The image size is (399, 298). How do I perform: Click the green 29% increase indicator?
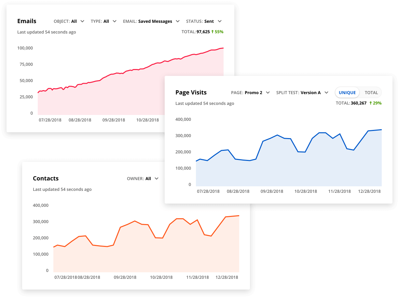pyautogui.click(x=375, y=103)
